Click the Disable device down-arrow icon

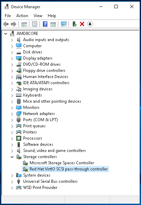click(x=90, y=24)
